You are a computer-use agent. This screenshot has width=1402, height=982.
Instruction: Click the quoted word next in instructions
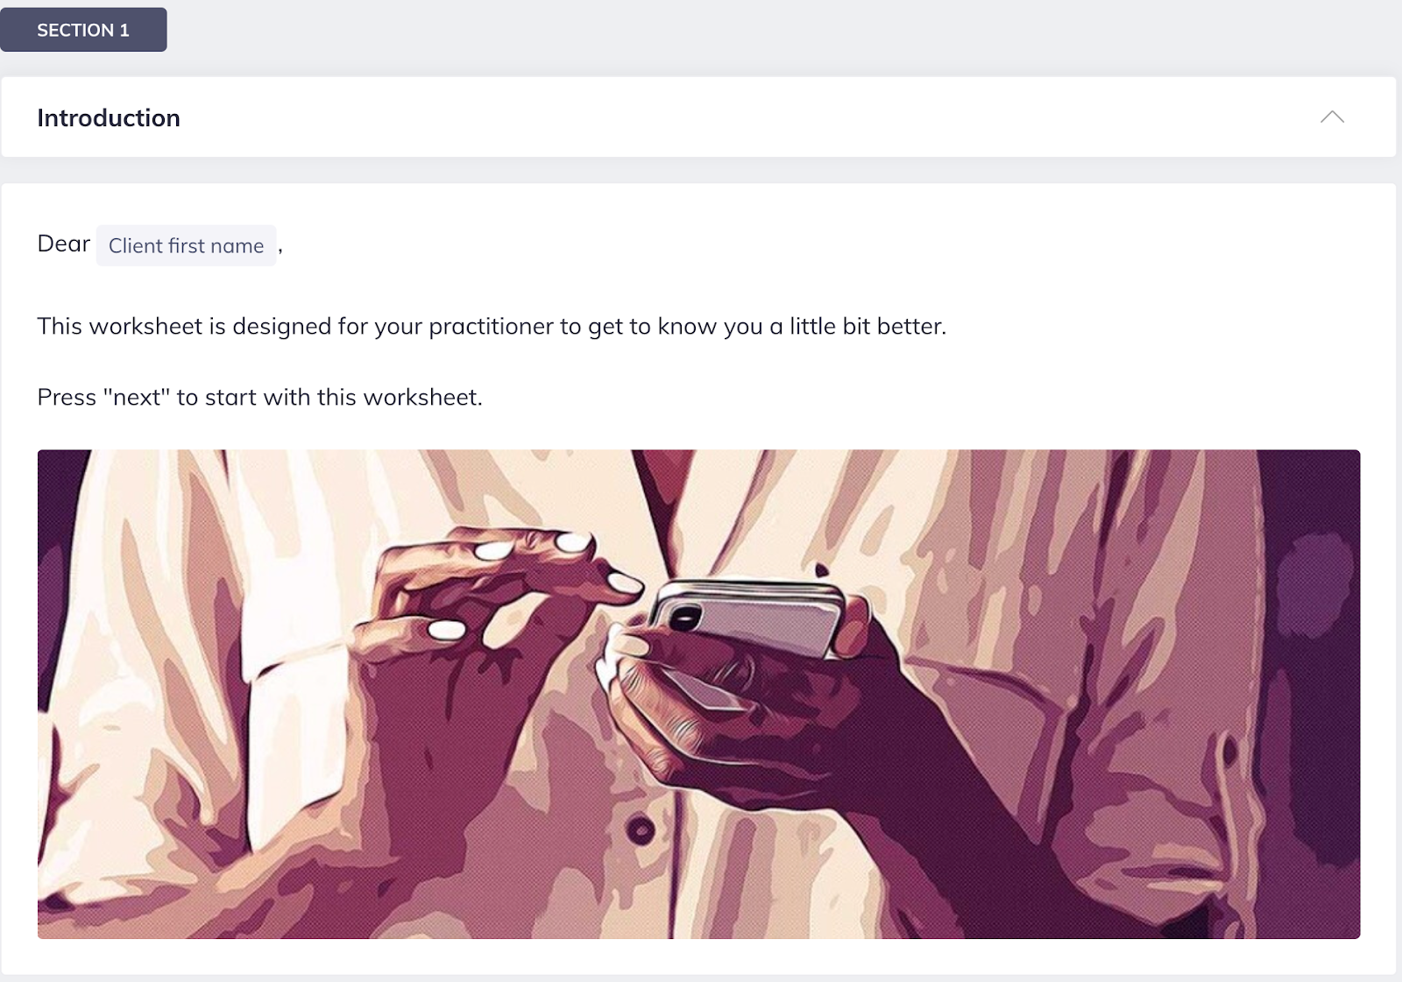coord(137,397)
